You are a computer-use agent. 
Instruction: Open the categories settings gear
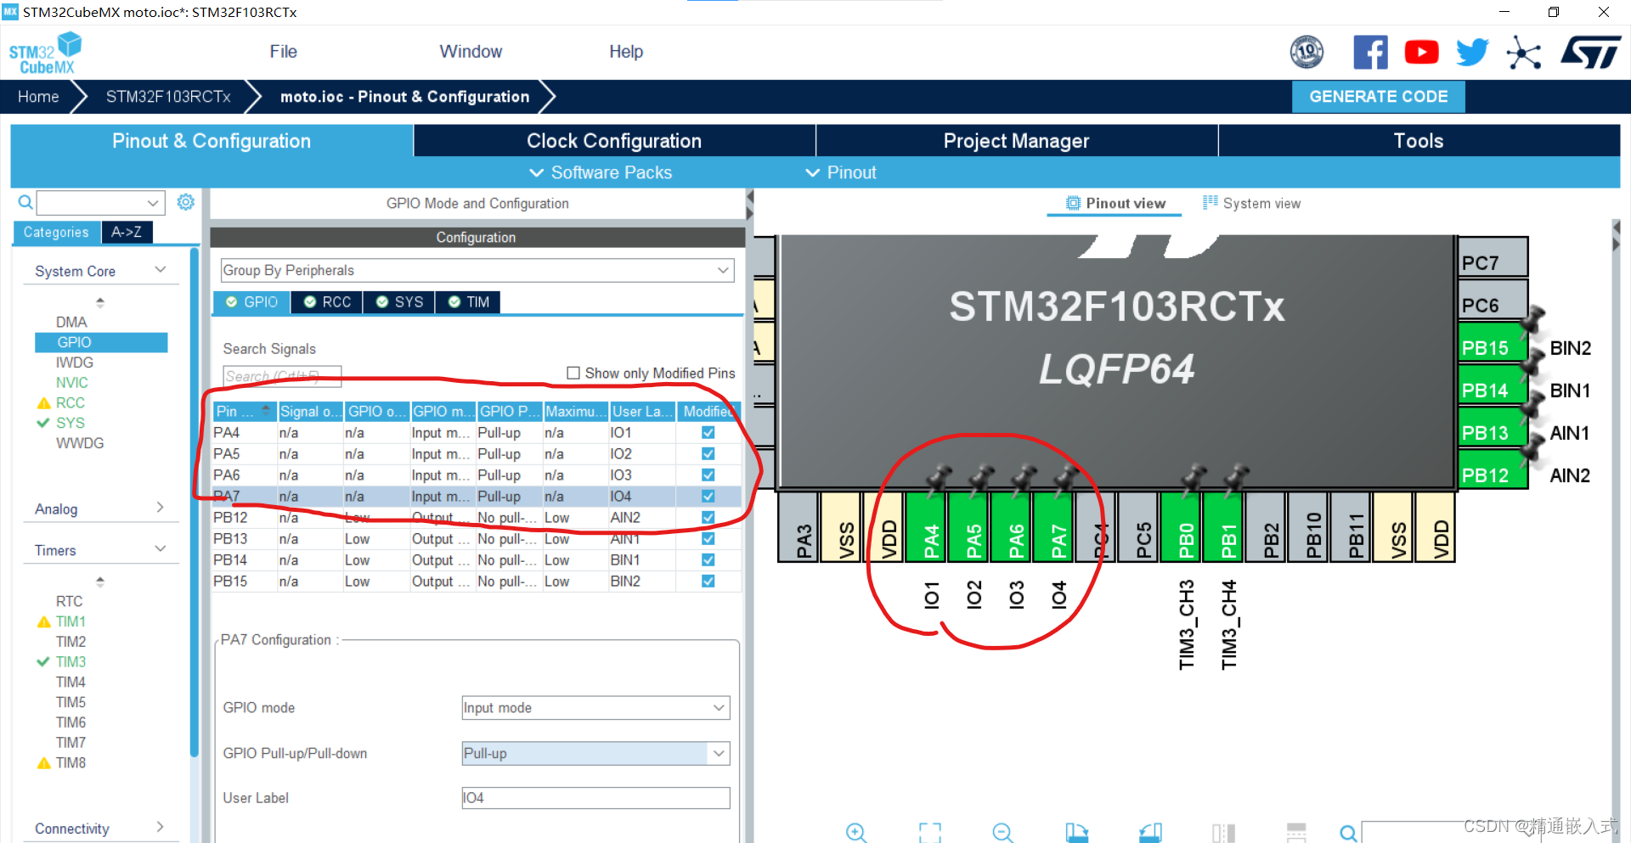coord(185,202)
